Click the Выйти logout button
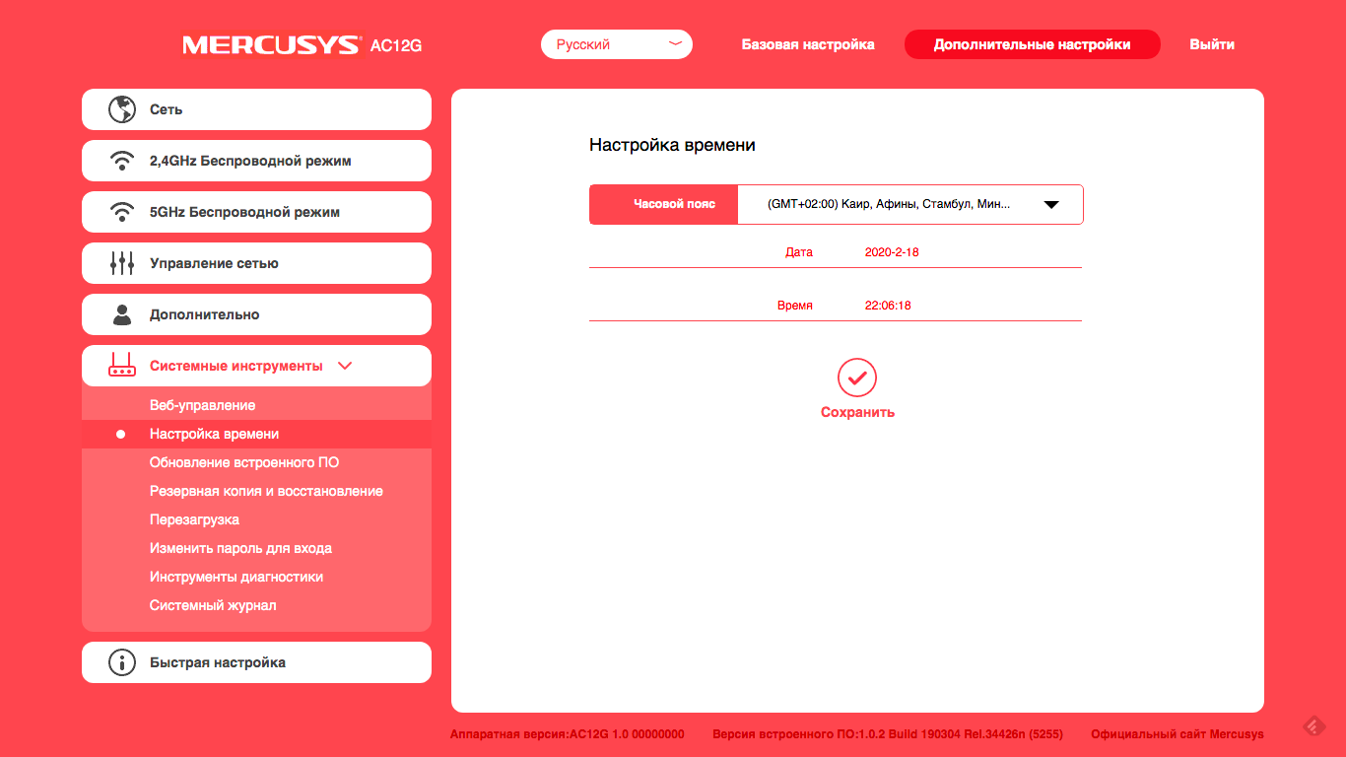Image resolution: width=1346 pixels, height=757 pixels. [x=1211, y=44]
